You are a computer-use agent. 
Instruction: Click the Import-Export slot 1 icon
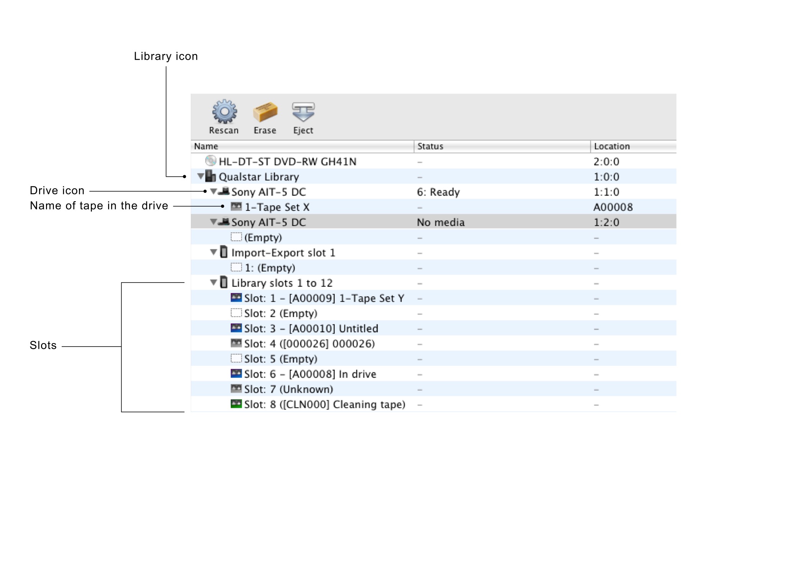(224, 252)
